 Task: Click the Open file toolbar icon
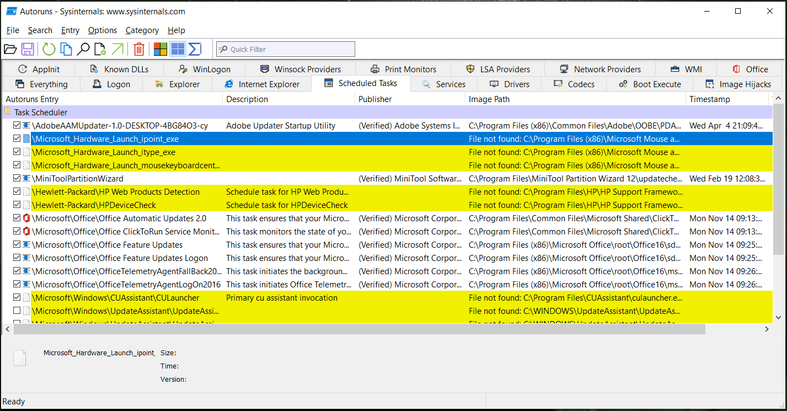pyautogui.click(x=10, y=49)
